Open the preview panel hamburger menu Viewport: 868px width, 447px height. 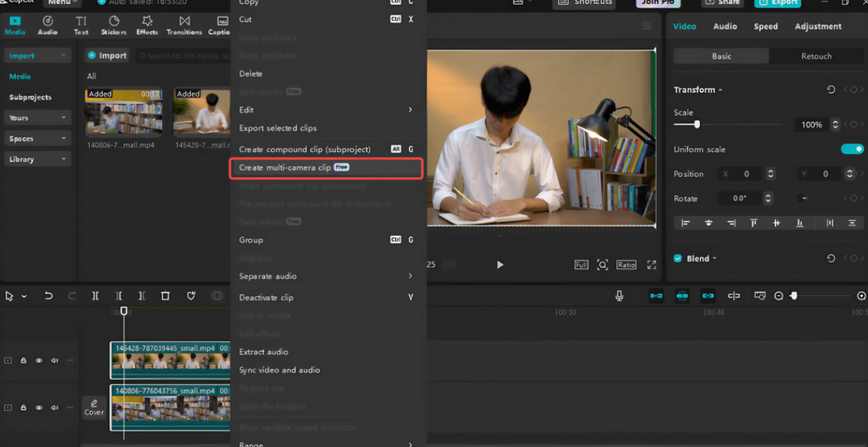click(646, 26)
